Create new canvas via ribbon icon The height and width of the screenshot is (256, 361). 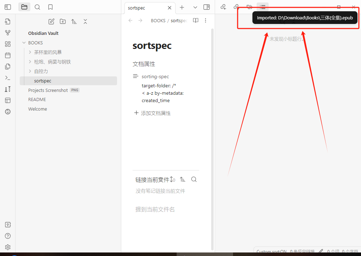point(8,44)
